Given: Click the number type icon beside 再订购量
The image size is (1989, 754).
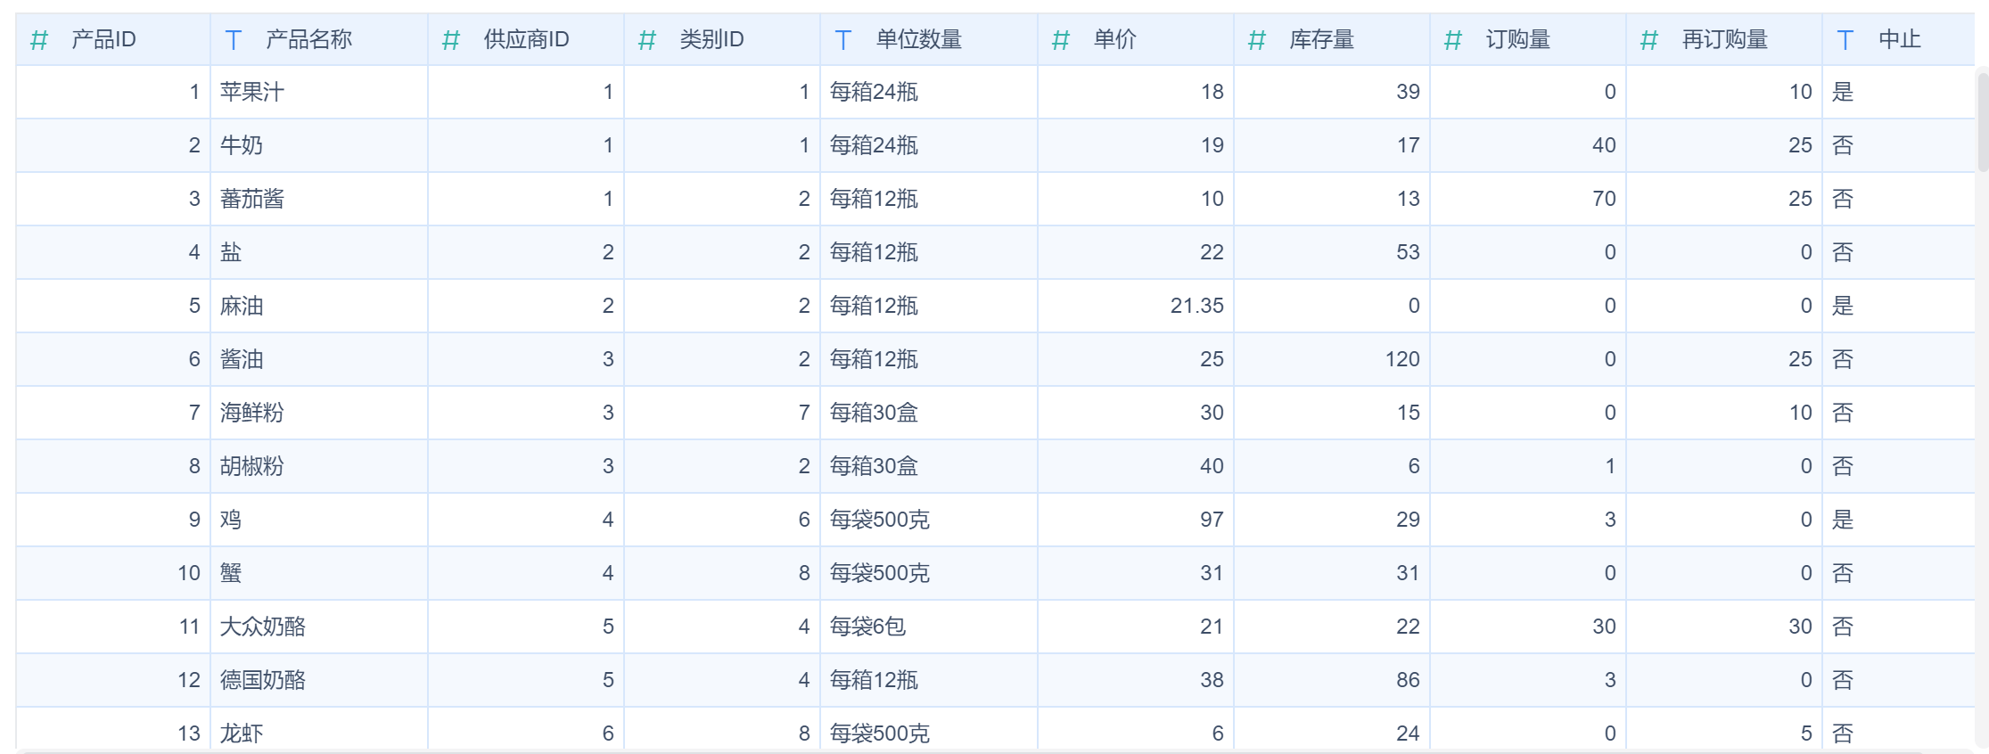Looking at the screenshot, I should pos(1649,40).
